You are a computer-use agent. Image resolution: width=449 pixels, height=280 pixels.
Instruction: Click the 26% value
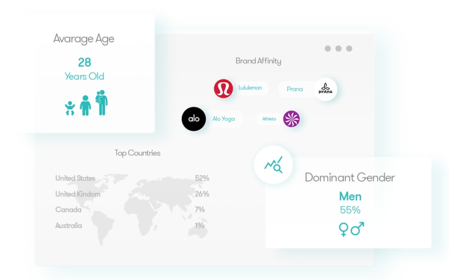click(202, 194)
